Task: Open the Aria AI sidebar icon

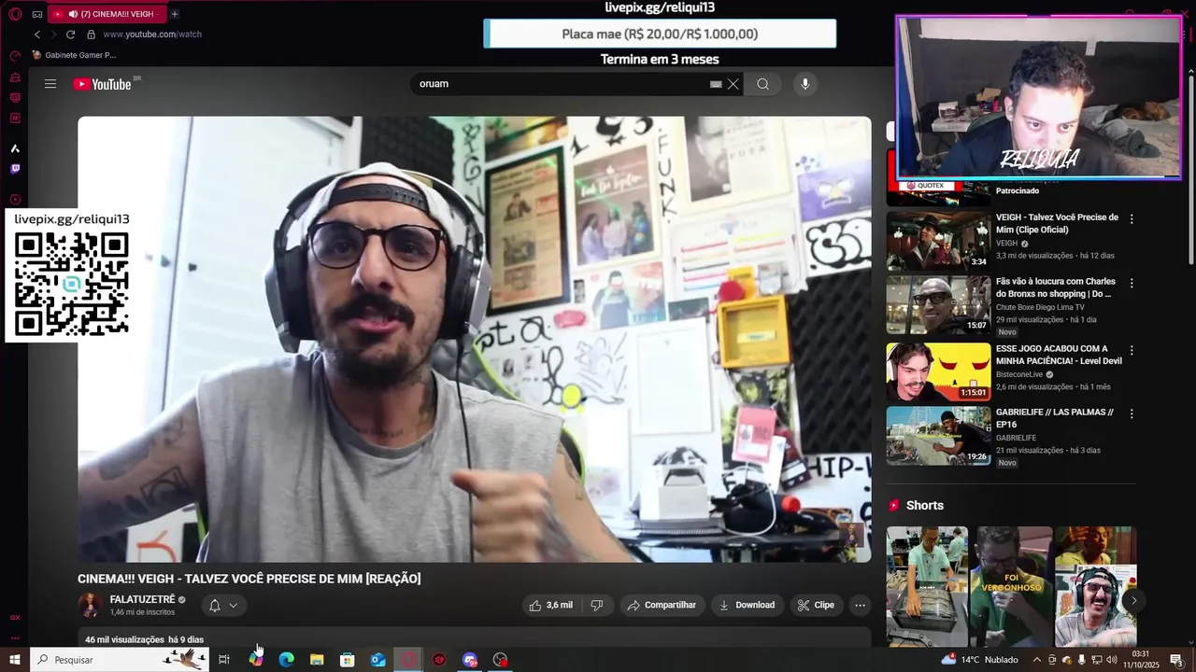Action: pyautogui.click(x=15, y=148)
